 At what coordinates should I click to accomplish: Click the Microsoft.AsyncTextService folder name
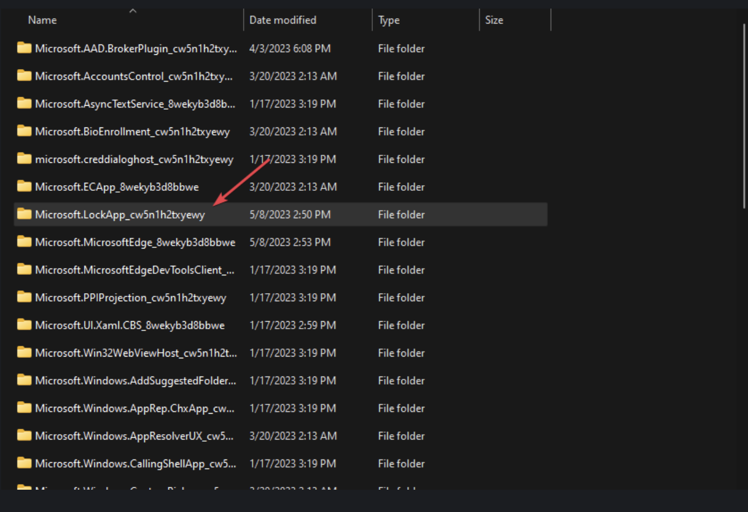click(x=135, y=104)
